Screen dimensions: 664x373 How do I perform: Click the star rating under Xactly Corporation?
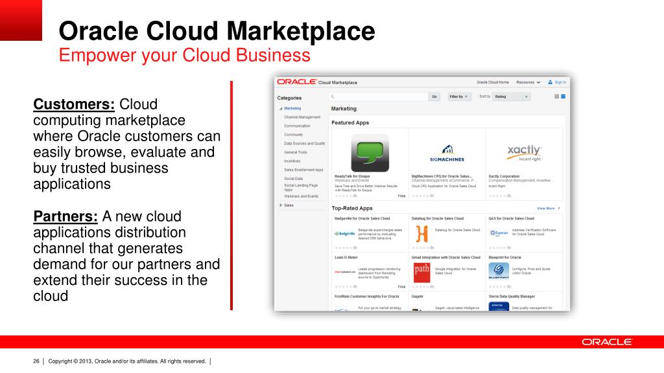(x=497, y=196)
